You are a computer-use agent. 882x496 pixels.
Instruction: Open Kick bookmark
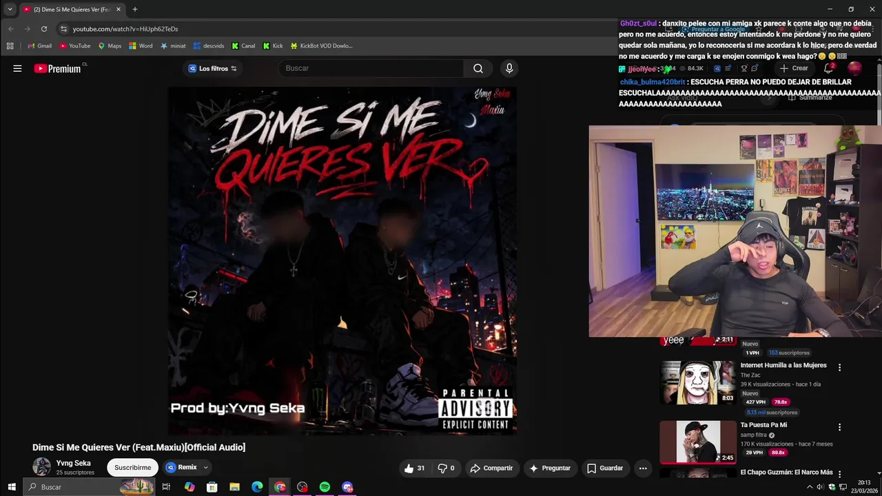(273, 46)
